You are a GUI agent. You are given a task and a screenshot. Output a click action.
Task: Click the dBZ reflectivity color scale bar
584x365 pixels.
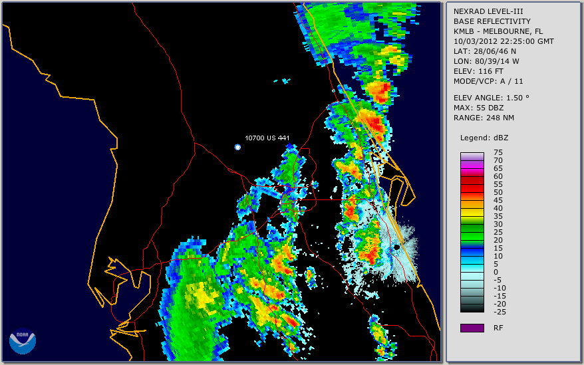472,232
